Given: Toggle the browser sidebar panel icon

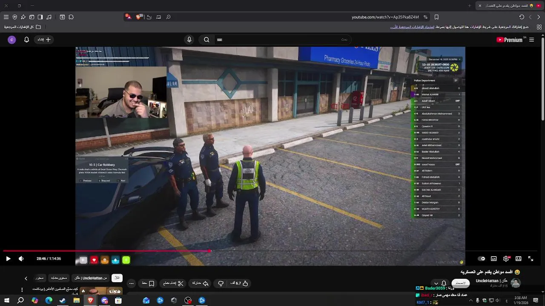Looking at the screenshot, I should coord(40,17).
